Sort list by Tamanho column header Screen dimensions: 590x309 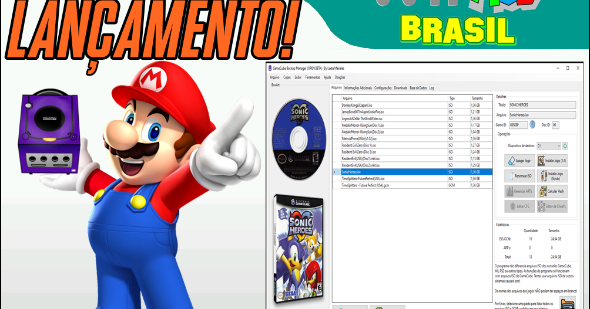coord(481,99)
